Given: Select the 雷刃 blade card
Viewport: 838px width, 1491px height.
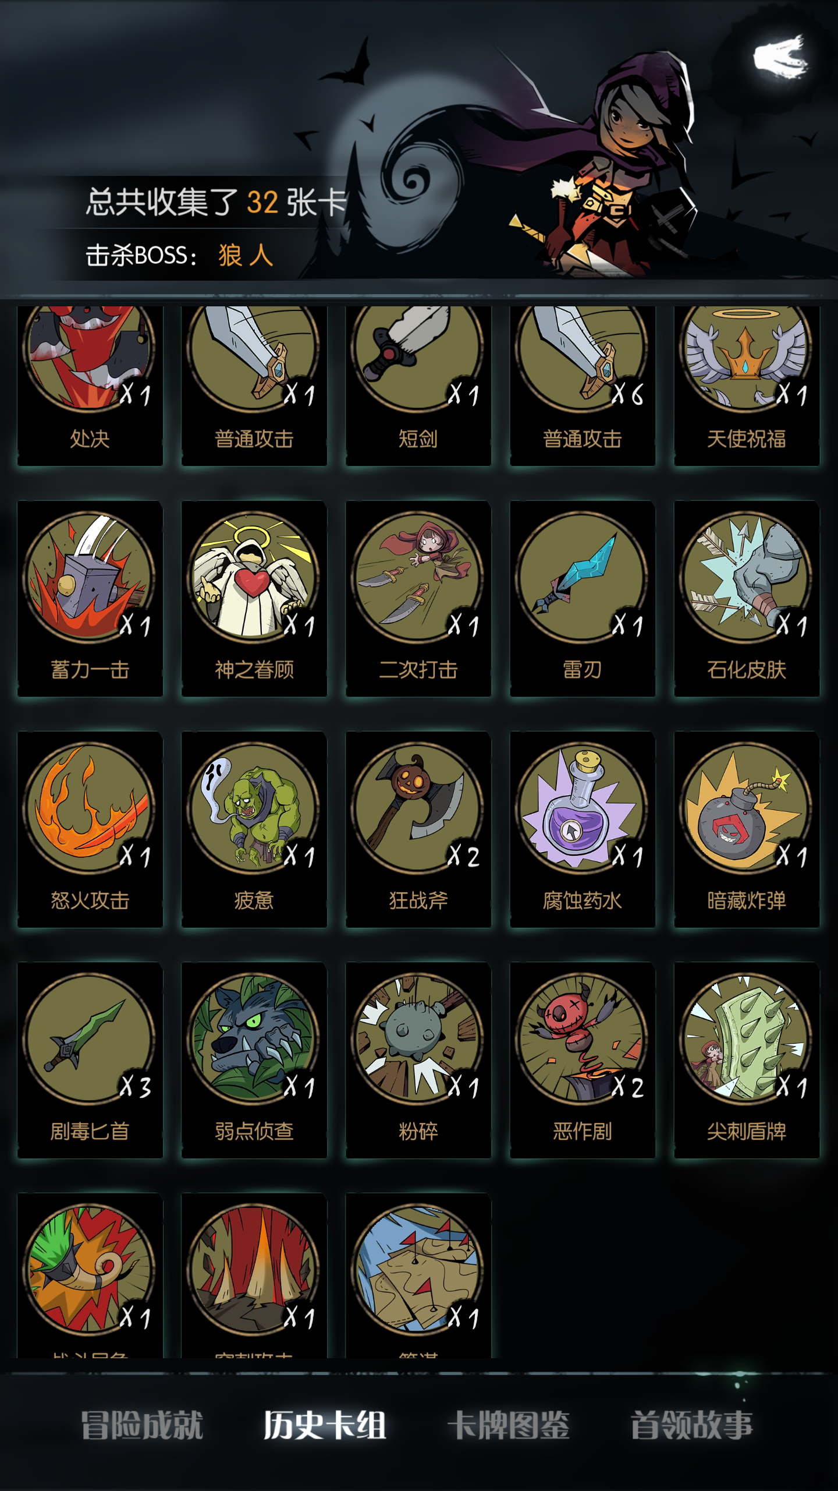Looking at the screenshot, I should [x=583, y=598].
